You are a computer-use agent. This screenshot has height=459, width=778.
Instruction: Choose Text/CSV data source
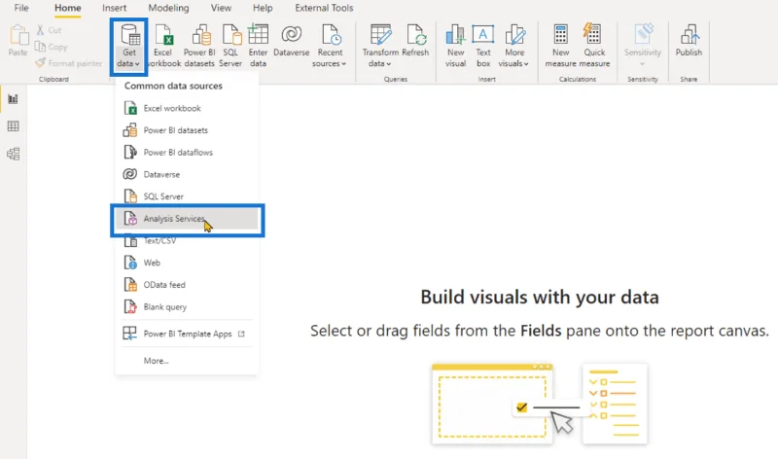pyautogui.click(x=187, y=240)
